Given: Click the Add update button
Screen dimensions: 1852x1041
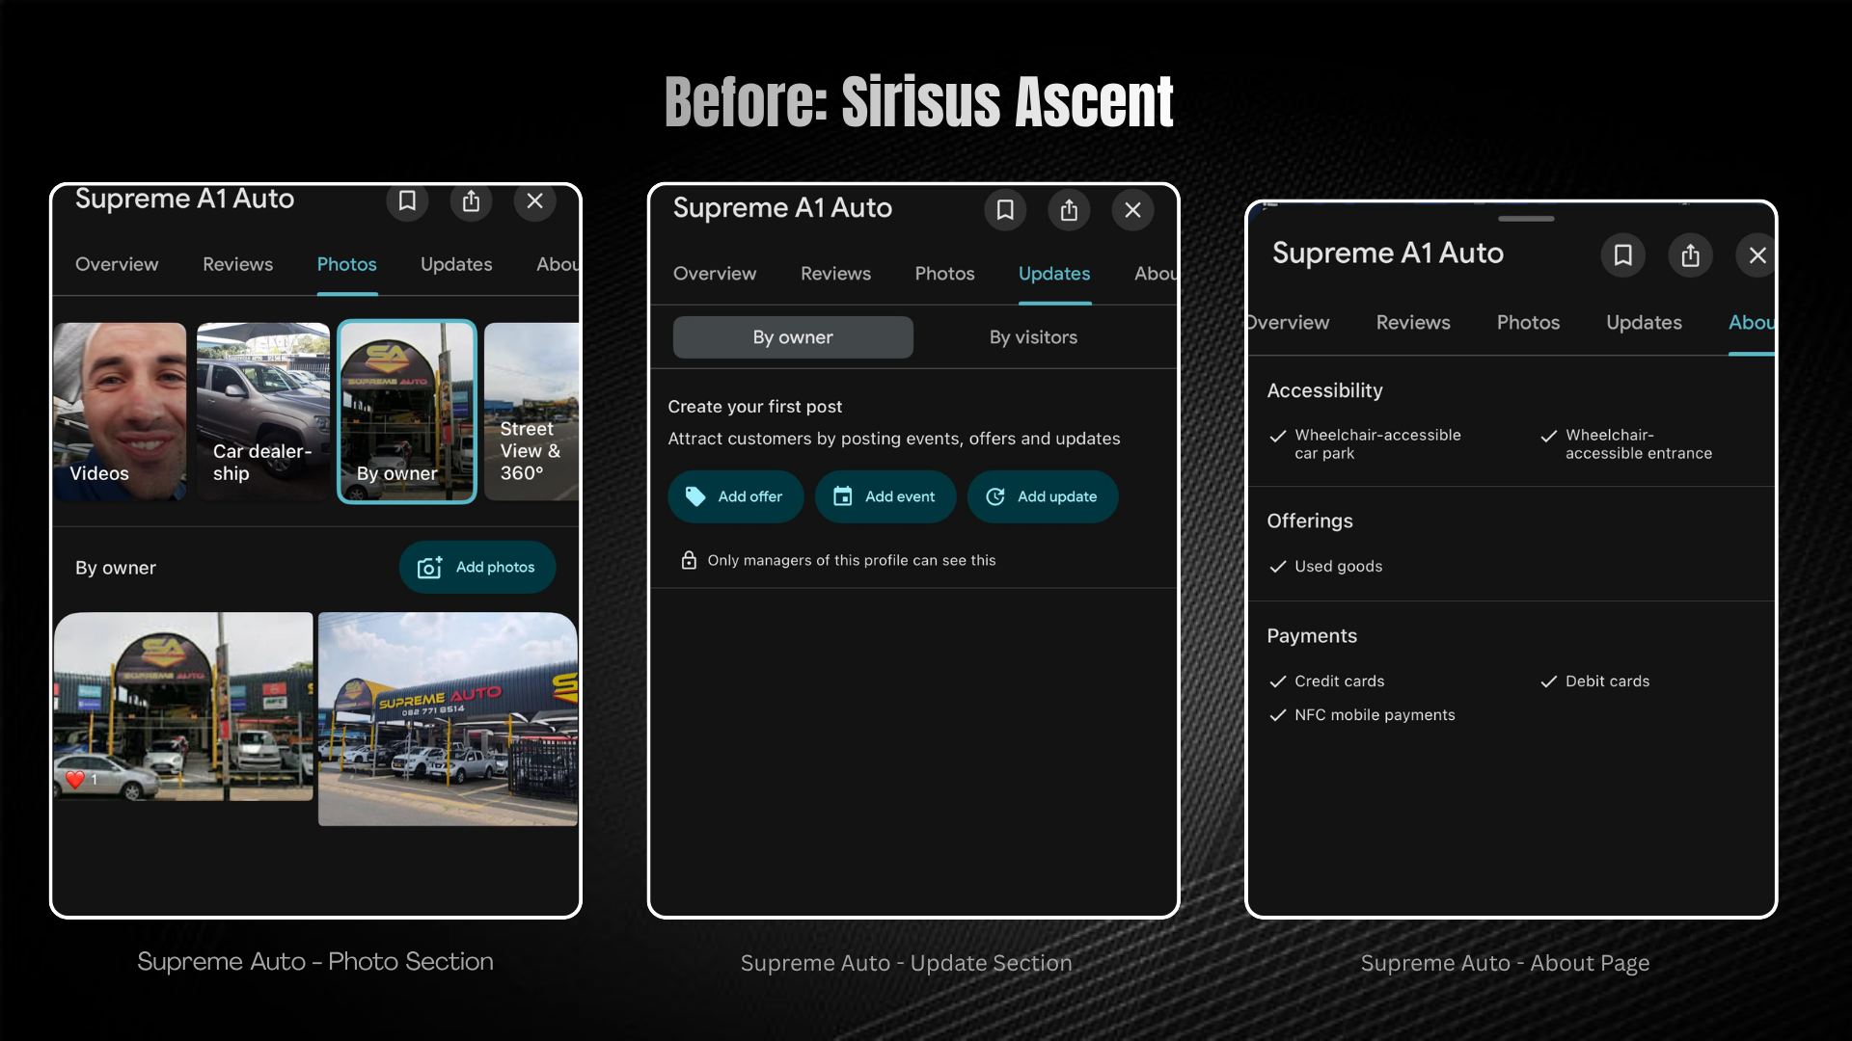Looking at the screenshot, I should coord(1043,496).
